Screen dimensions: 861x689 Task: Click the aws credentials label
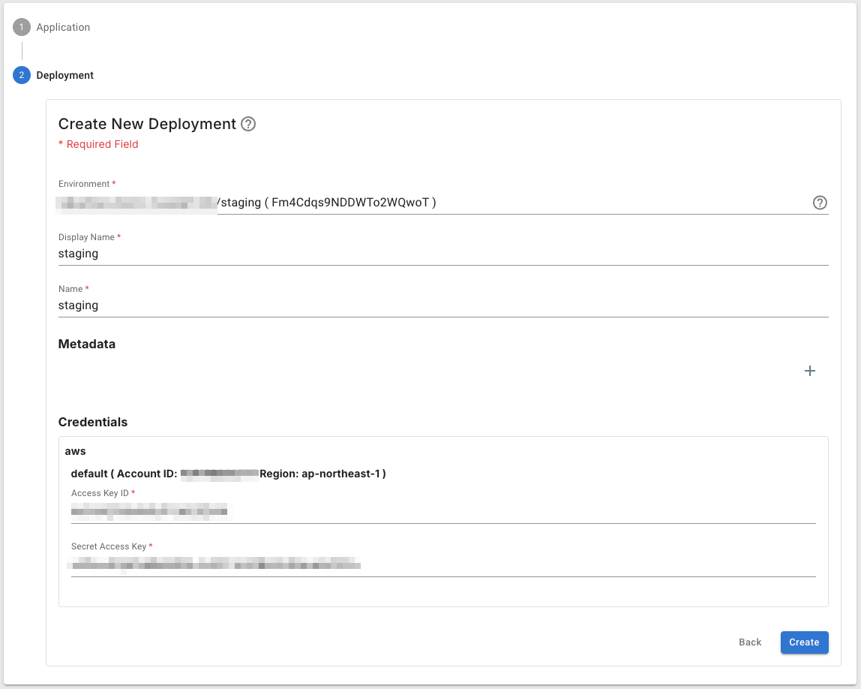pyautogui.click(x=76, y=451)
